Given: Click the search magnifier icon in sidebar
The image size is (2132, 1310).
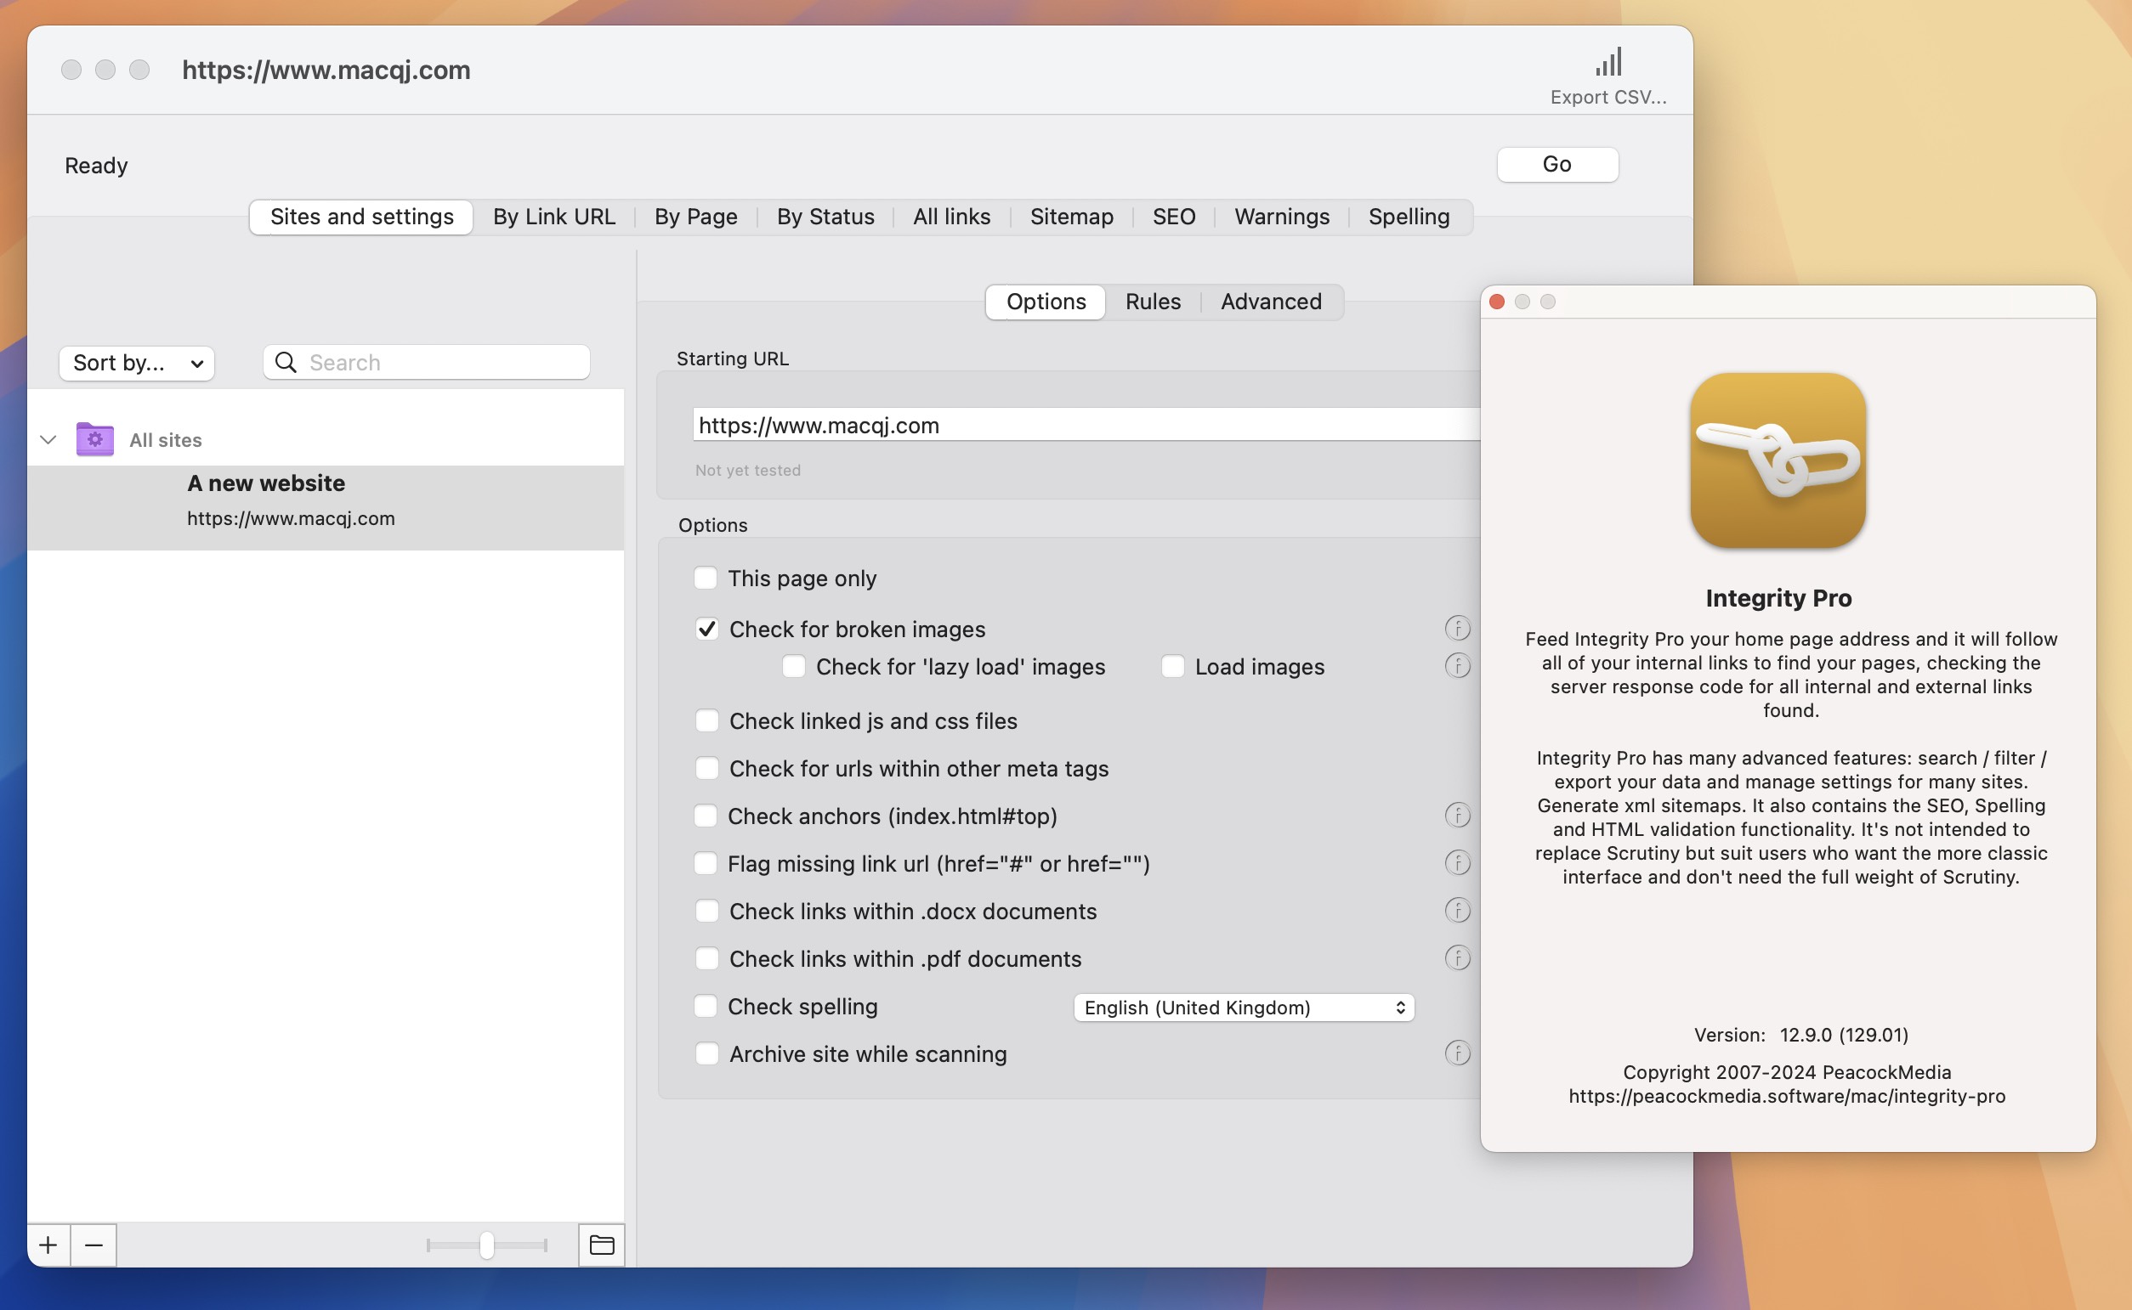Looking at the screenshot, I should [286, 362].
